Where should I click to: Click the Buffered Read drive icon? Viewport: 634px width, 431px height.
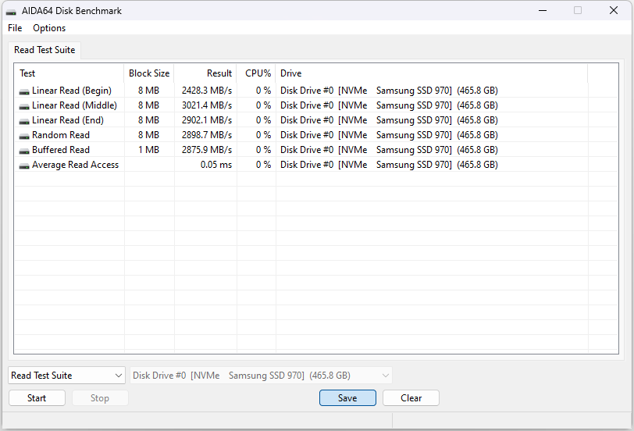[24, 151]
